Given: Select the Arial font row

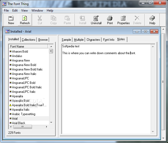Looking at the screenshot, I should [29, 119].
